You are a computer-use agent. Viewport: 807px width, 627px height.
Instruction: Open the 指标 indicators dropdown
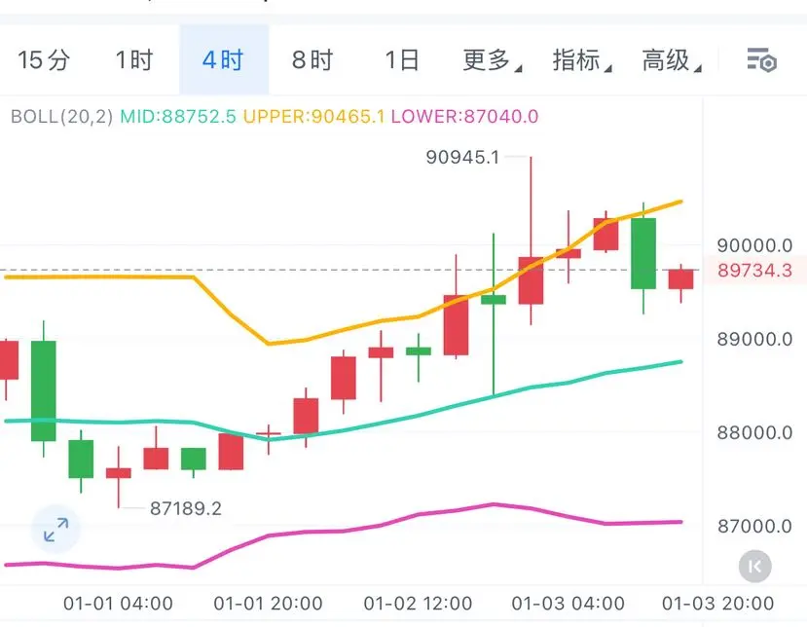coord(581,59)
